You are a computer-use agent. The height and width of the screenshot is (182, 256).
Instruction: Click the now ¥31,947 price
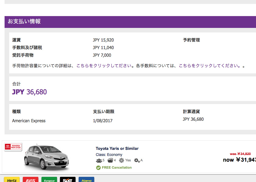(240, 160)
